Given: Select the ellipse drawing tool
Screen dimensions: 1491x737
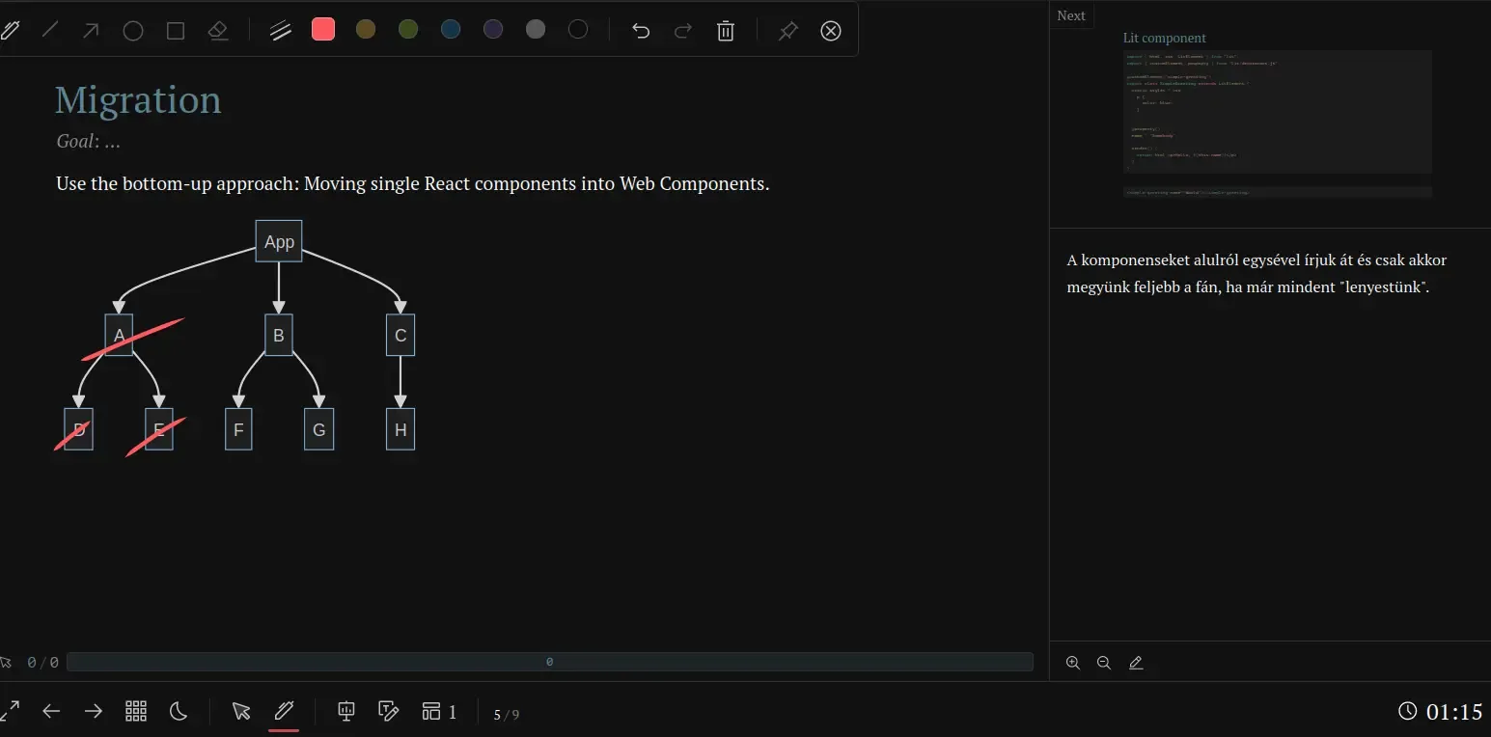Looking at the screenshot, I should (x=133, y=30).
